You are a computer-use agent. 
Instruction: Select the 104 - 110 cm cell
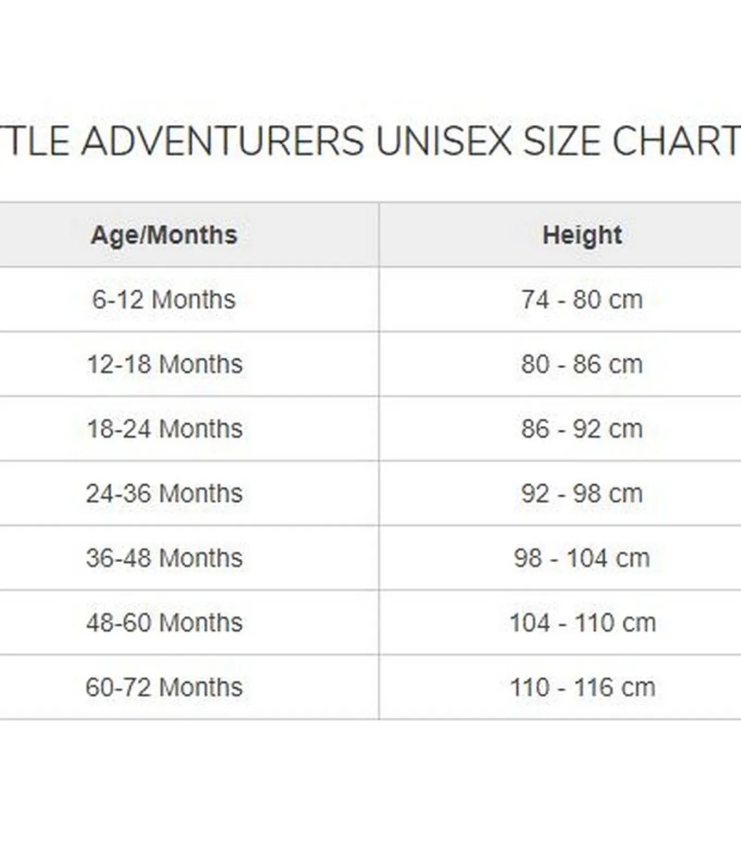tap(582, 622)
